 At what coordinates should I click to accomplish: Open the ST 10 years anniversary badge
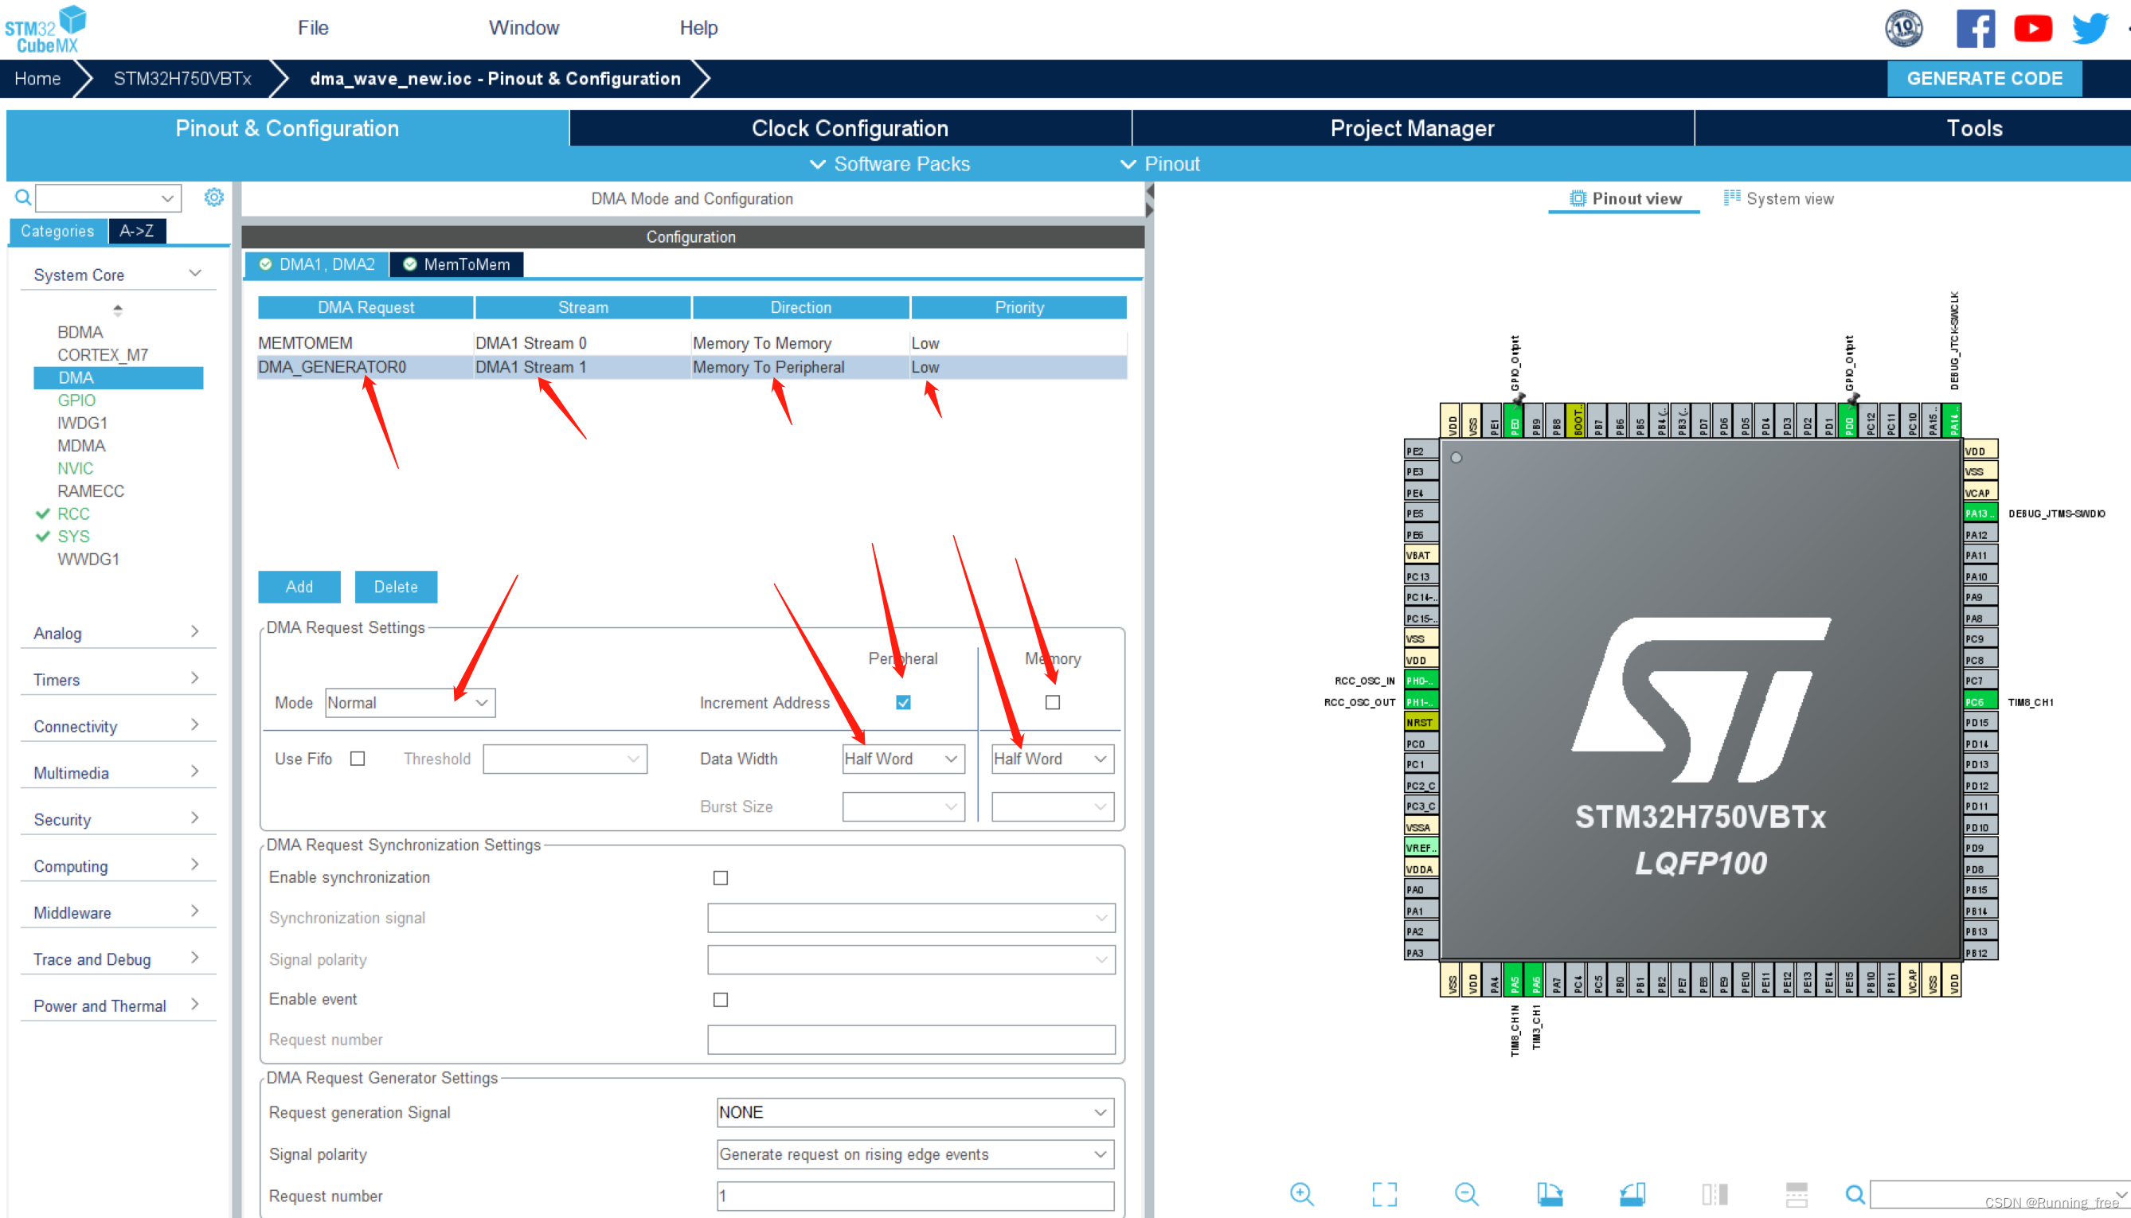(1903, 29)
